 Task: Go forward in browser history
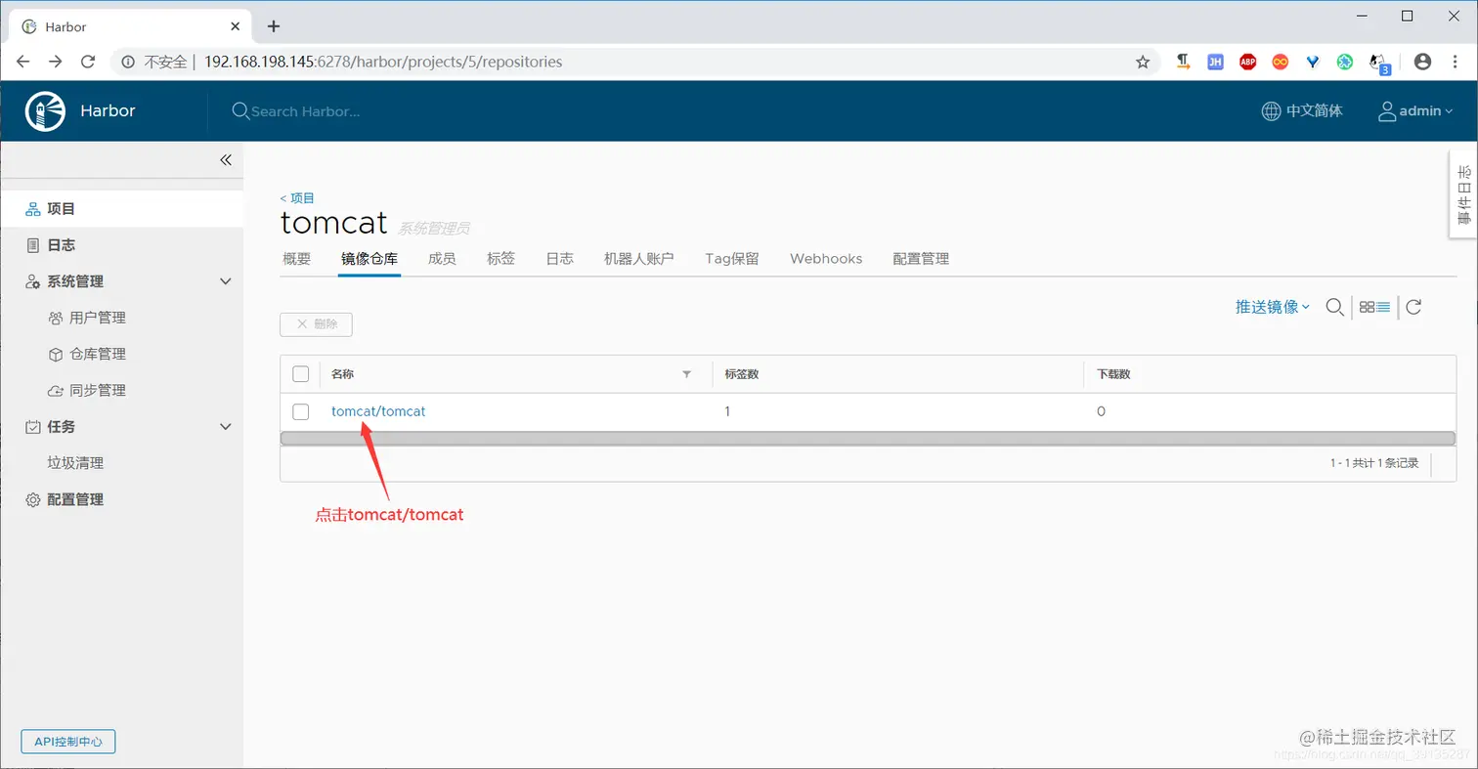pyautogui.click(x=56, y=62)
